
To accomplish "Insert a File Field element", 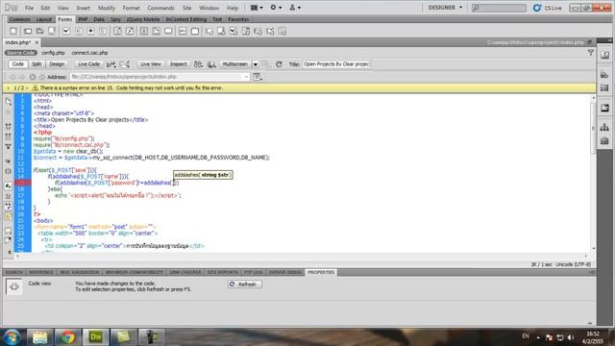I will click(x=156, y=31).
